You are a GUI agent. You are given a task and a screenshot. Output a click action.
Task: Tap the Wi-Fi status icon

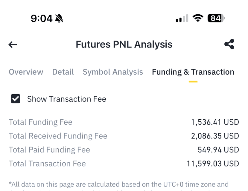[x=198, y=18]
